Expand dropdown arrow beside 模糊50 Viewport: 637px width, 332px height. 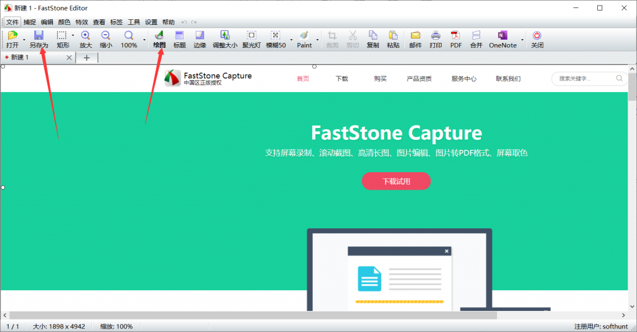pos(291,40)
